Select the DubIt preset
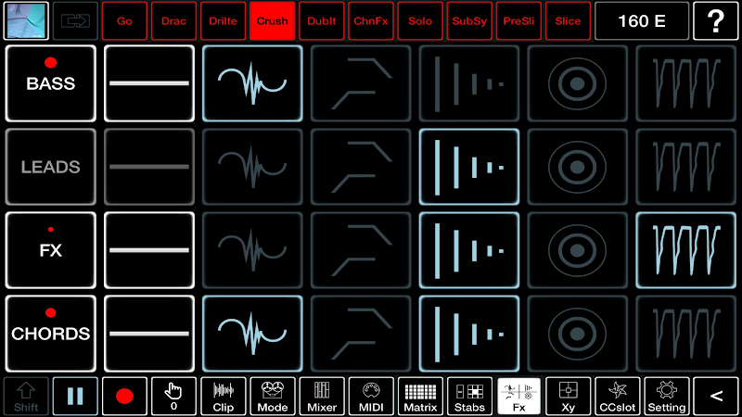 [321, 20]
